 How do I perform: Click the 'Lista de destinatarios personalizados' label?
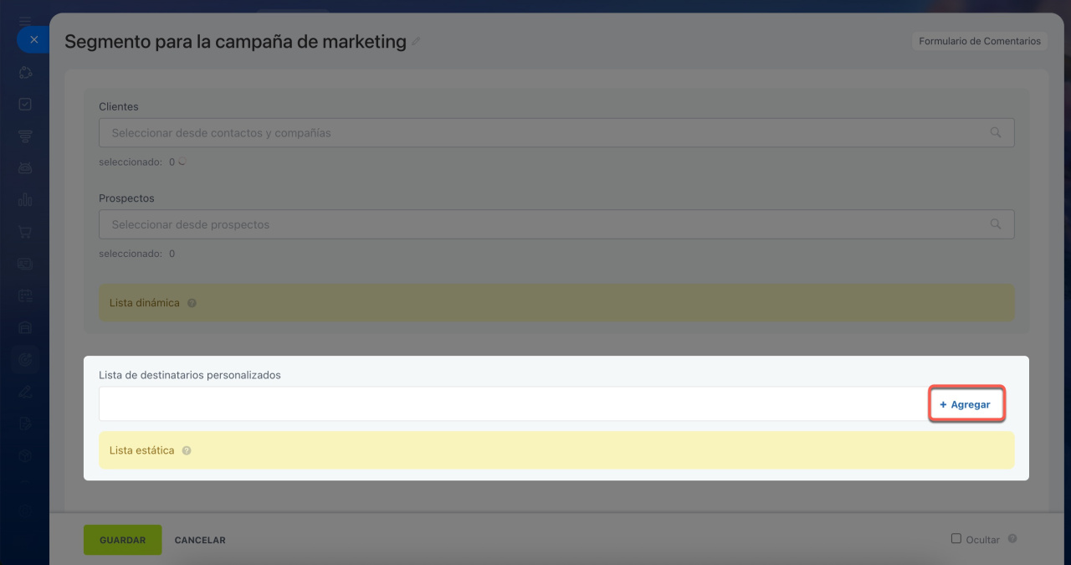coord(190,375)
